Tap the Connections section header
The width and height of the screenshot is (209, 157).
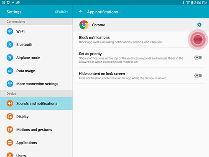[x=36, y=22]
